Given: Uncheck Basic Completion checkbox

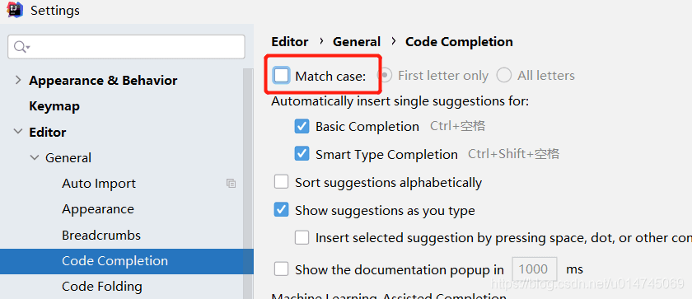Looking at the screenshot, I should pos(302,127).
